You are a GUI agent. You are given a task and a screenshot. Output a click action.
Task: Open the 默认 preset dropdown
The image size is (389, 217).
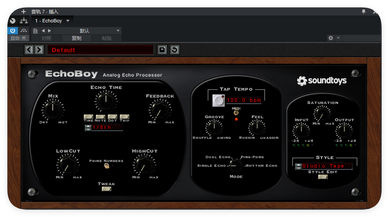pos(87,31)
